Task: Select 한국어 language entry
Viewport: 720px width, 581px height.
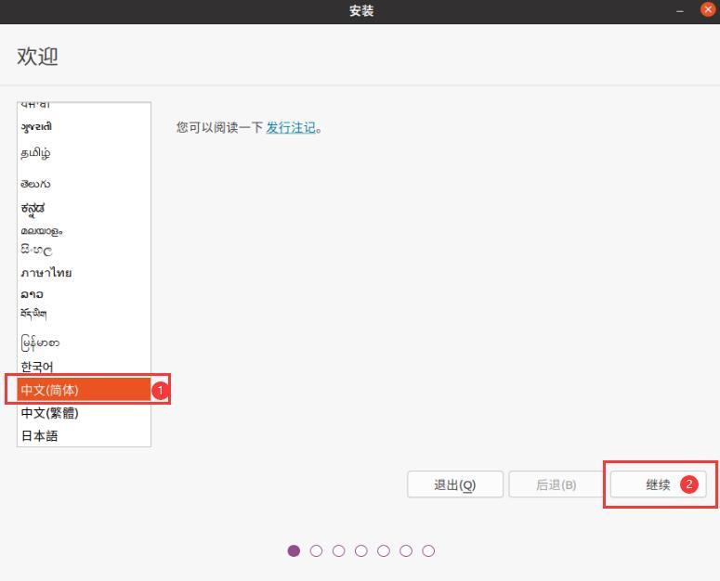Action: (x=84, y=367)
